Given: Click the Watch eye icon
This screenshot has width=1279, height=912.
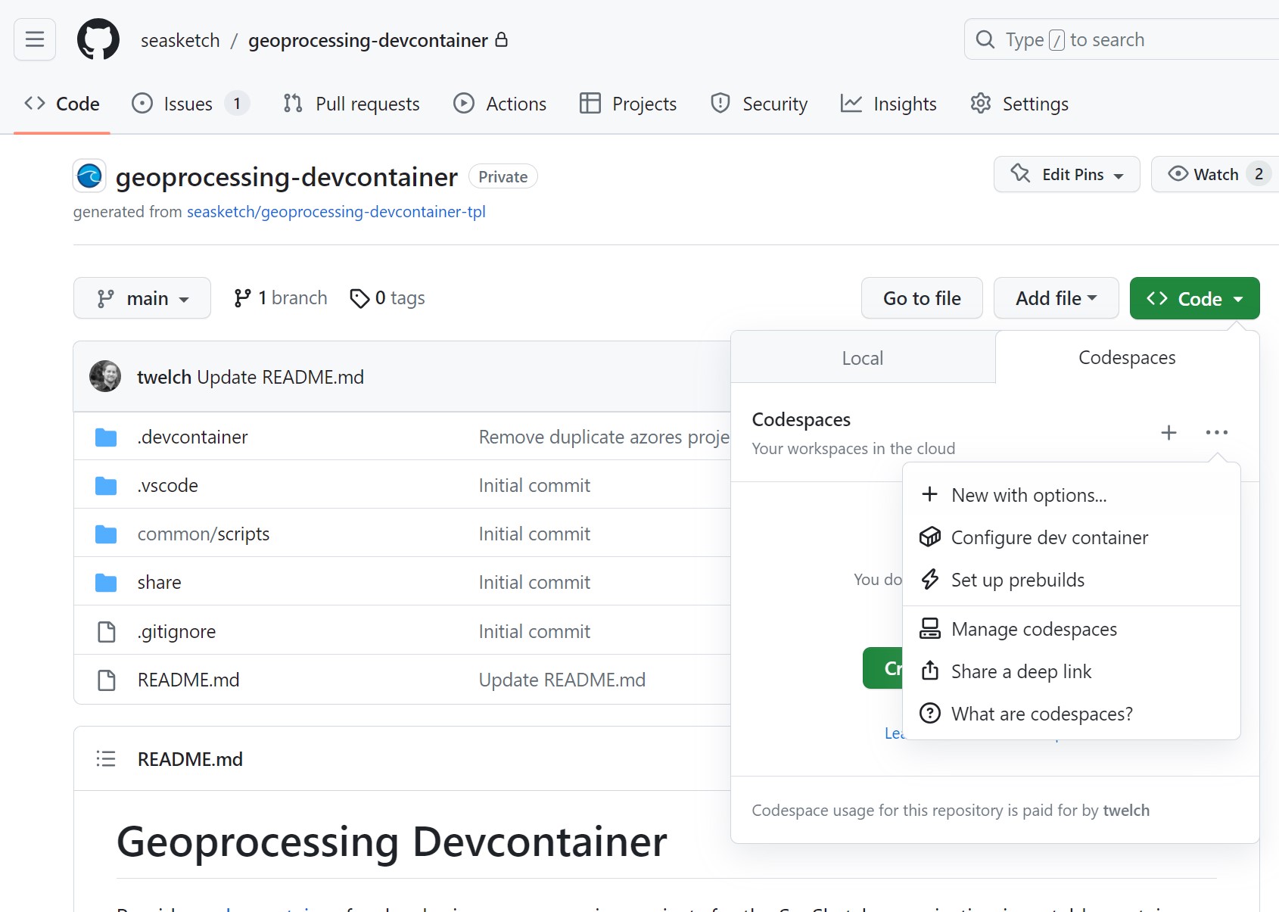Looking at the screenshot, I should coord(1178,174).
